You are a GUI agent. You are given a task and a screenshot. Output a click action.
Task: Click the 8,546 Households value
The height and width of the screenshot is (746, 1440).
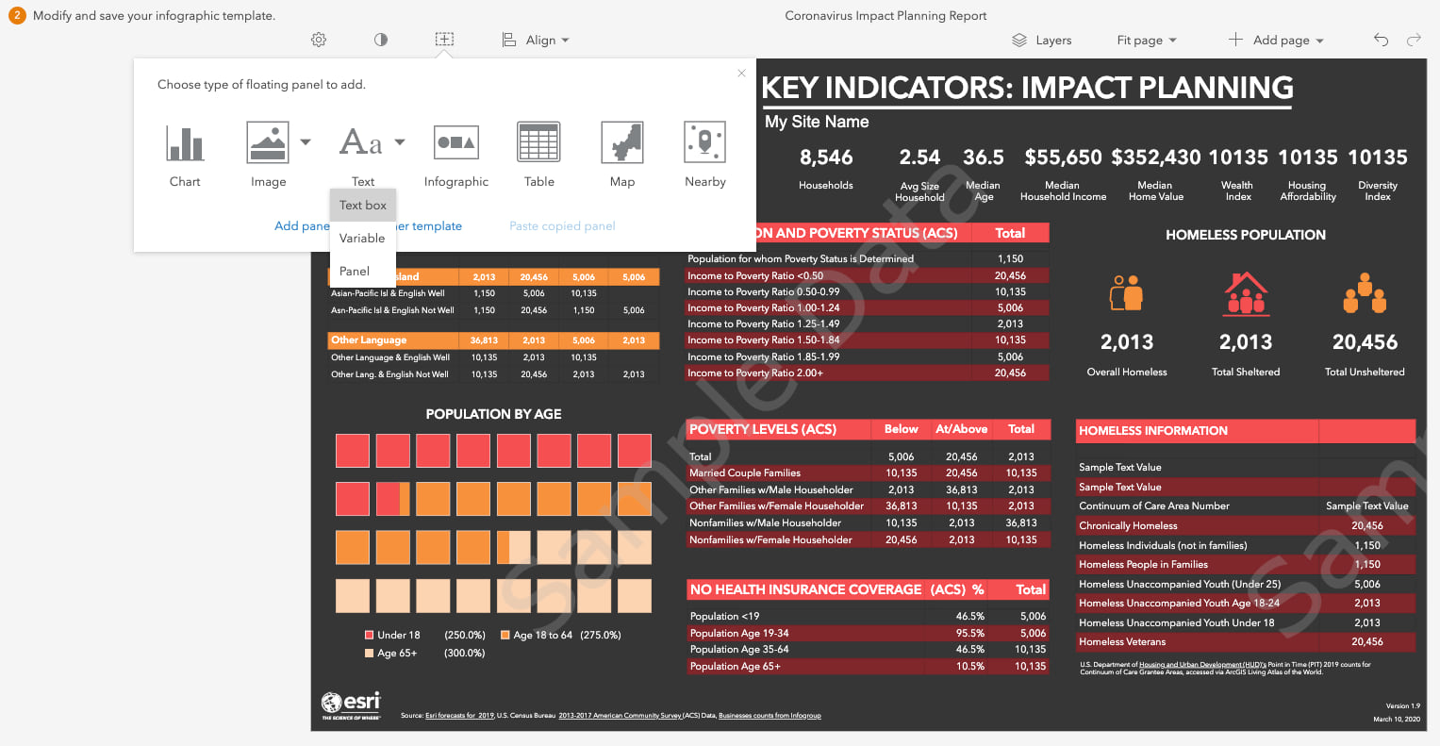pyautogui.click(x=826, y=157)
